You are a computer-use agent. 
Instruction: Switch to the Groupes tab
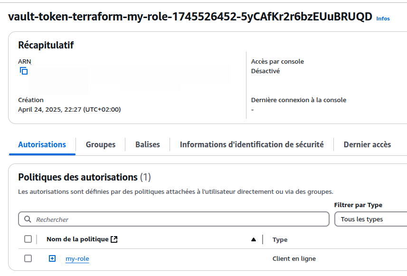[100, 144]
